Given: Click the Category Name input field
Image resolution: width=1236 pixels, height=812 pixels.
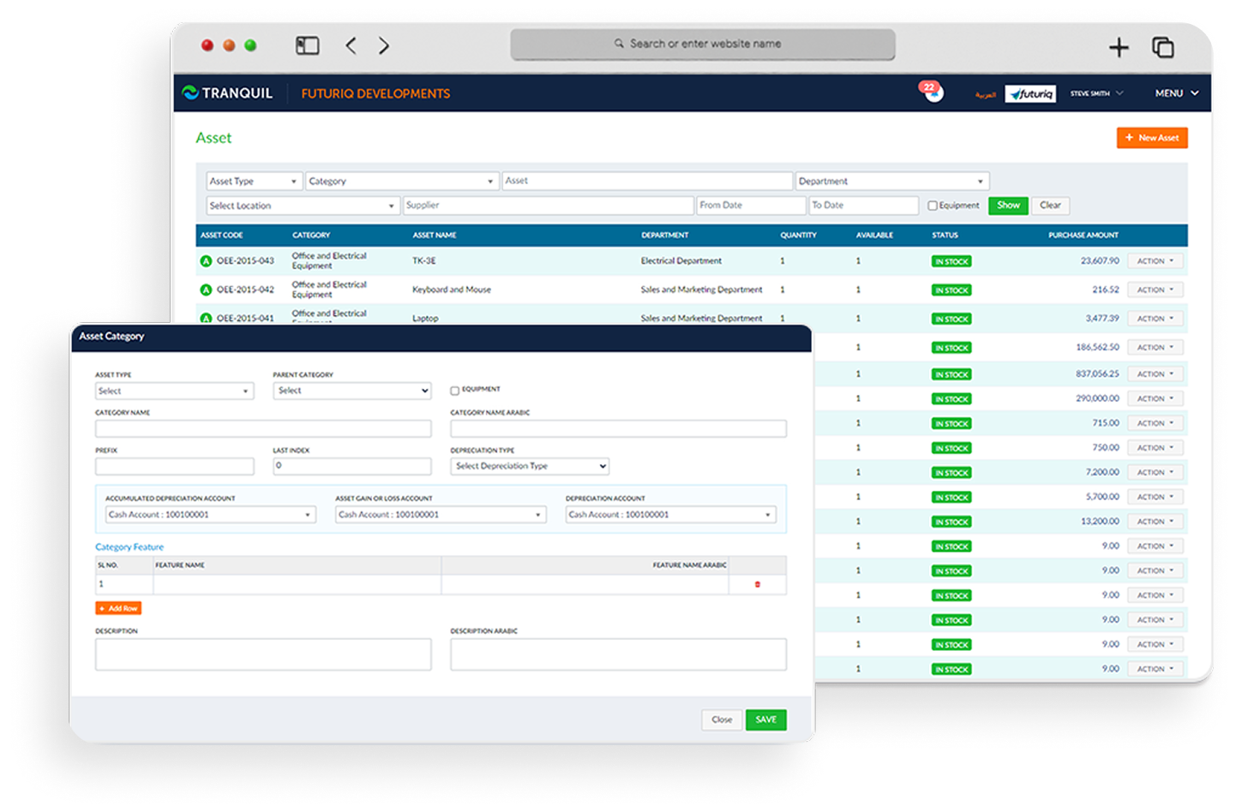Looking at the screenshot, I should 263,428.
